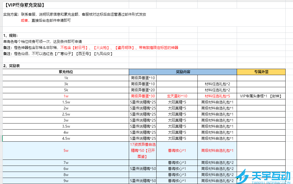Image resolution: width=293 pixels, height=184 pixels.
Task: Click the 材料任选礼包*5 cell
Action: coord(217,96)
